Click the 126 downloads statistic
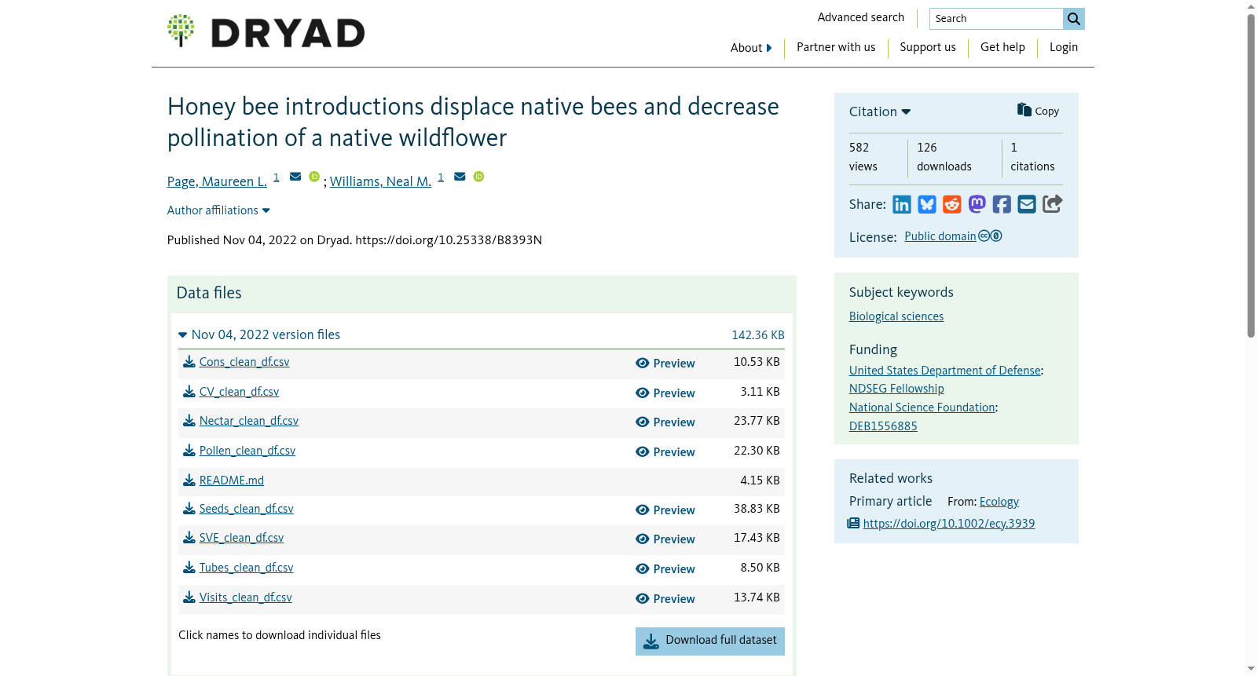The image size is (1257, 676). 944,157
